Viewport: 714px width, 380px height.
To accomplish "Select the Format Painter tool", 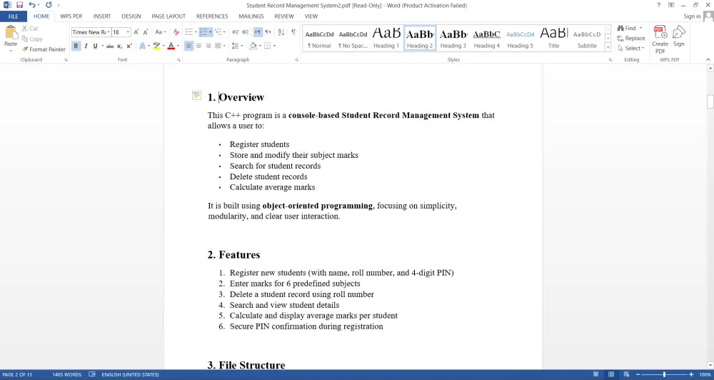I will pyautogui.click(x=44, y=49).
